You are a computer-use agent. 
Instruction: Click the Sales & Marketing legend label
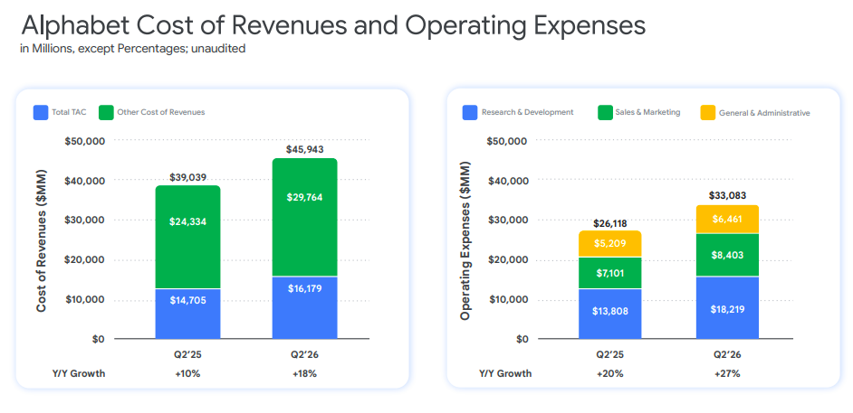648,112
